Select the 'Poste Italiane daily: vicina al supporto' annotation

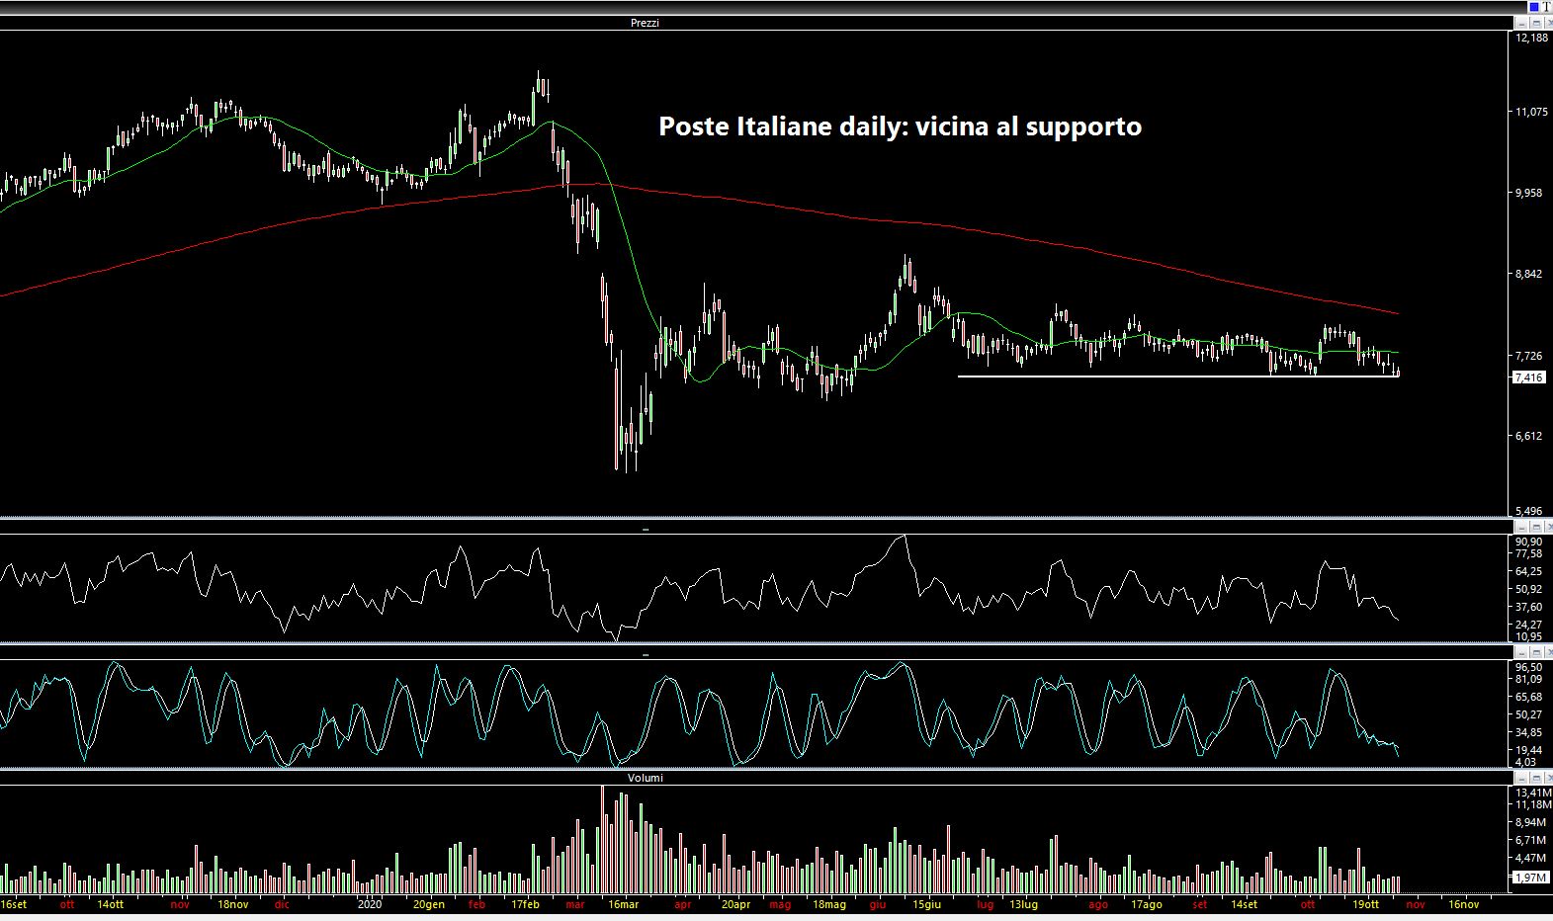click(900, 127)
